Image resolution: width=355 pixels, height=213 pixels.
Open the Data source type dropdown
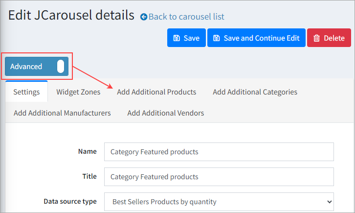pyautogui.click(x=219, y=201)
